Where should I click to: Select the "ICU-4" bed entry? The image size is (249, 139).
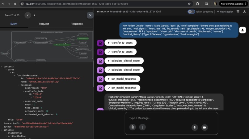[38, 97]
